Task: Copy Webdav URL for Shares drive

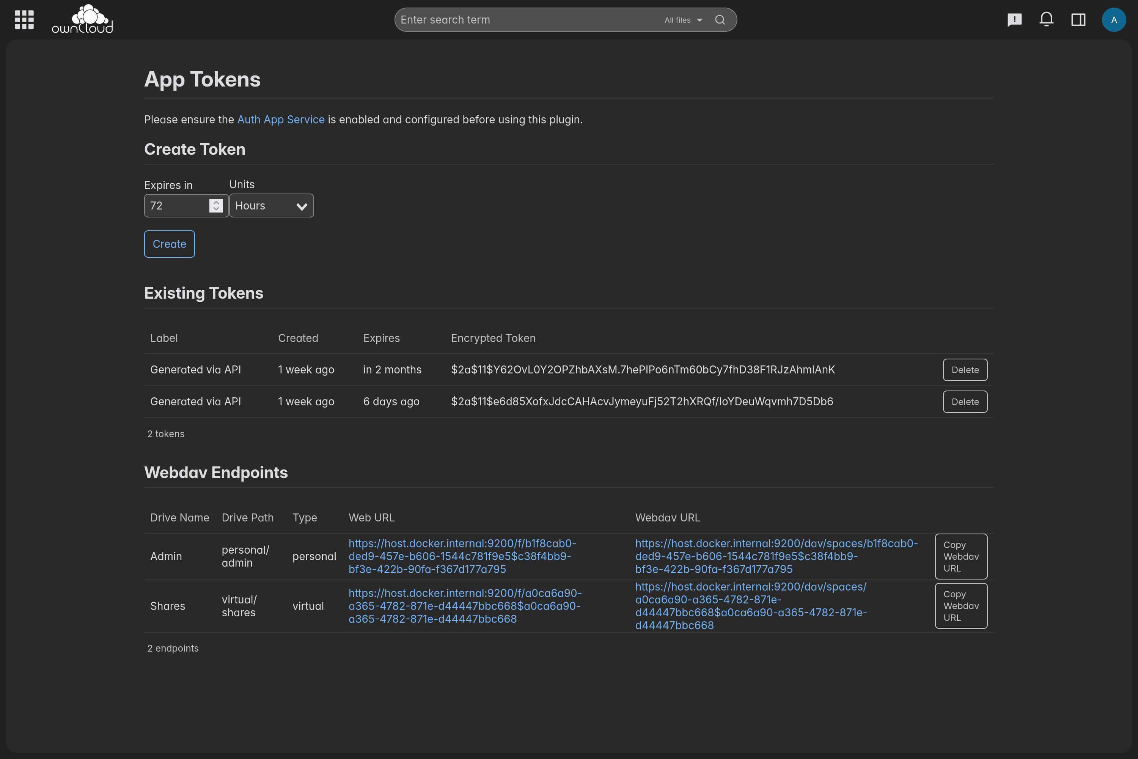Action: click(961, 606)
